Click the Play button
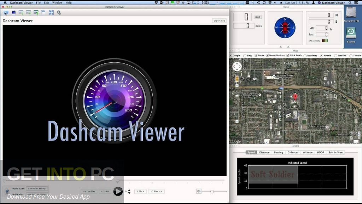The height and width of the screenshot is (204, 362). 118,192
